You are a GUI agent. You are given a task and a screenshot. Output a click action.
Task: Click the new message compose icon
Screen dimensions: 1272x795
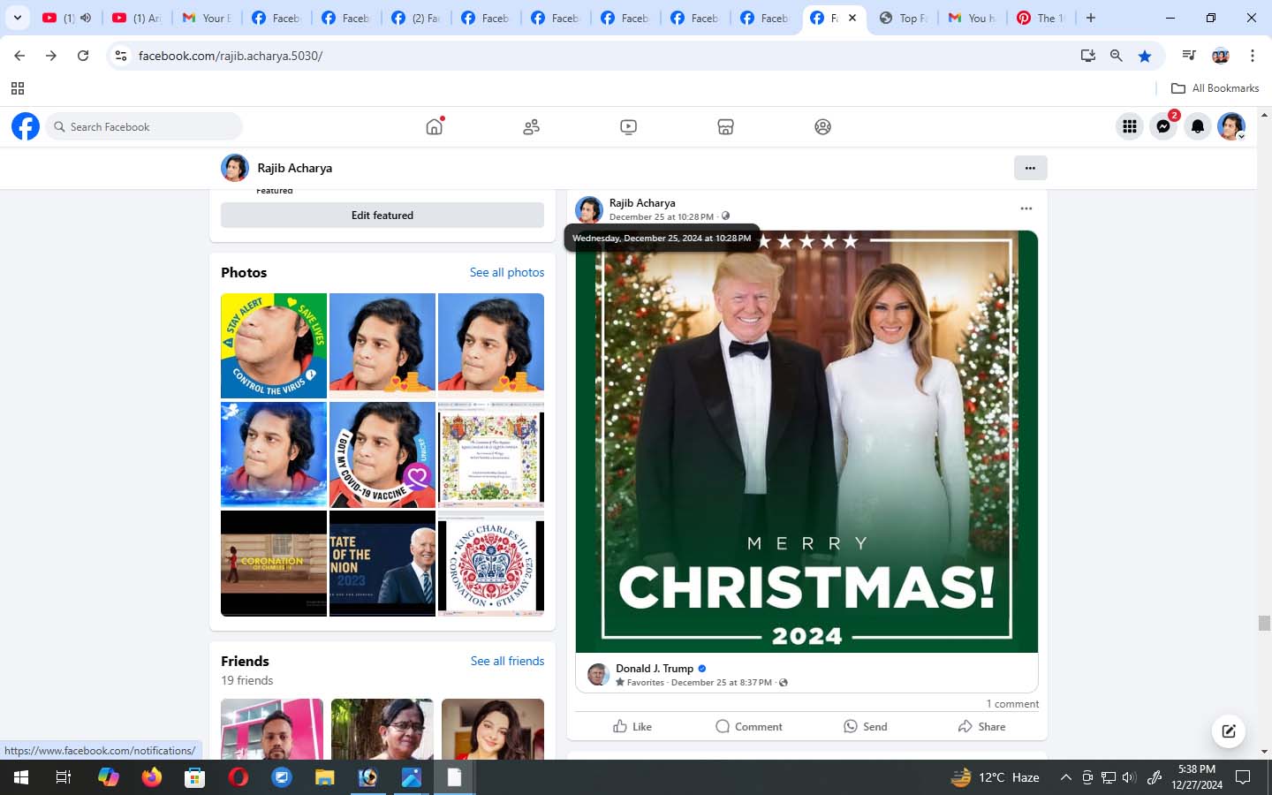coord(1229,731)
